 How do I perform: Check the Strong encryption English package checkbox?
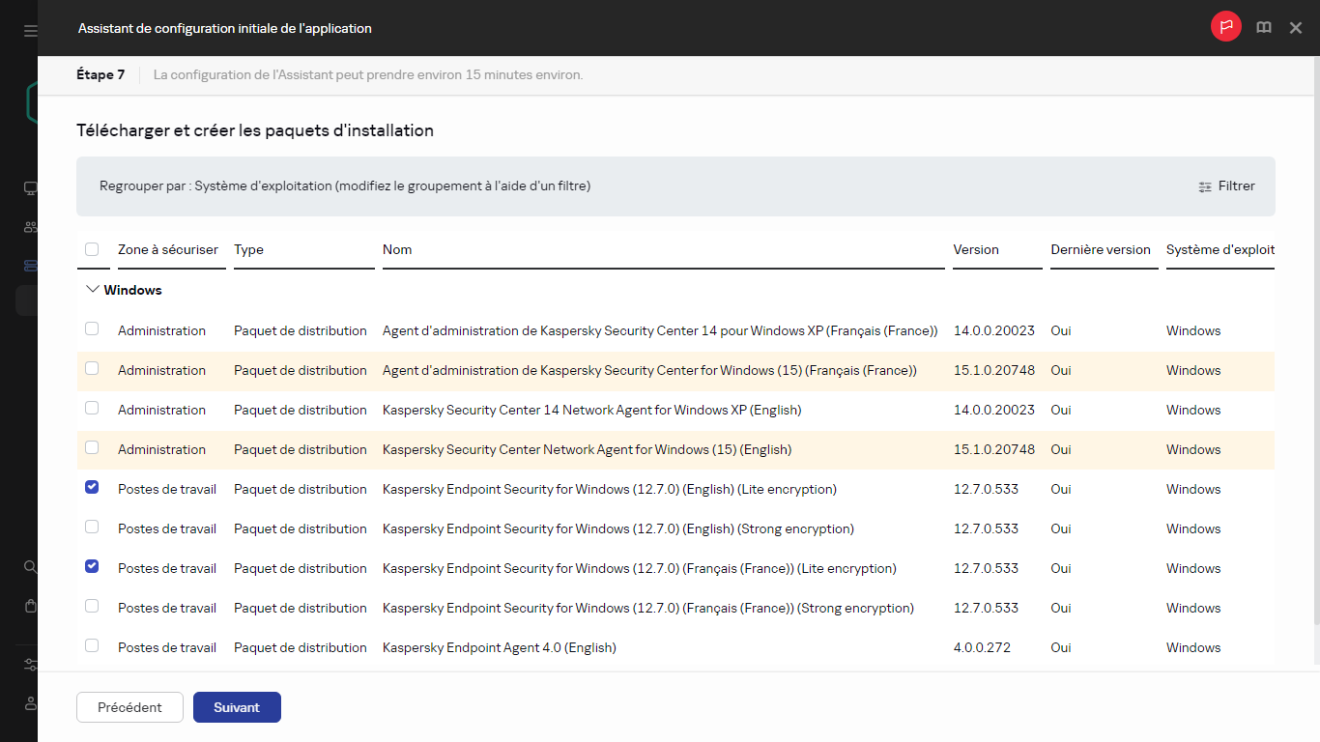(92, 527)
